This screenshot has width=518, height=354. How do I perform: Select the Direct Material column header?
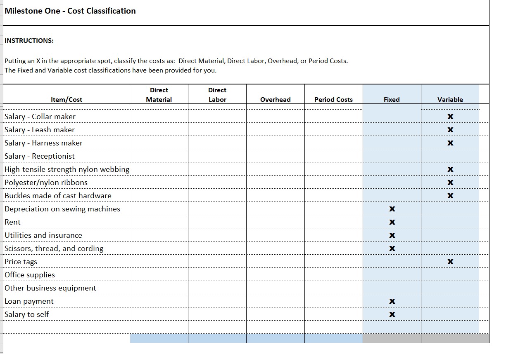point(159,94)
